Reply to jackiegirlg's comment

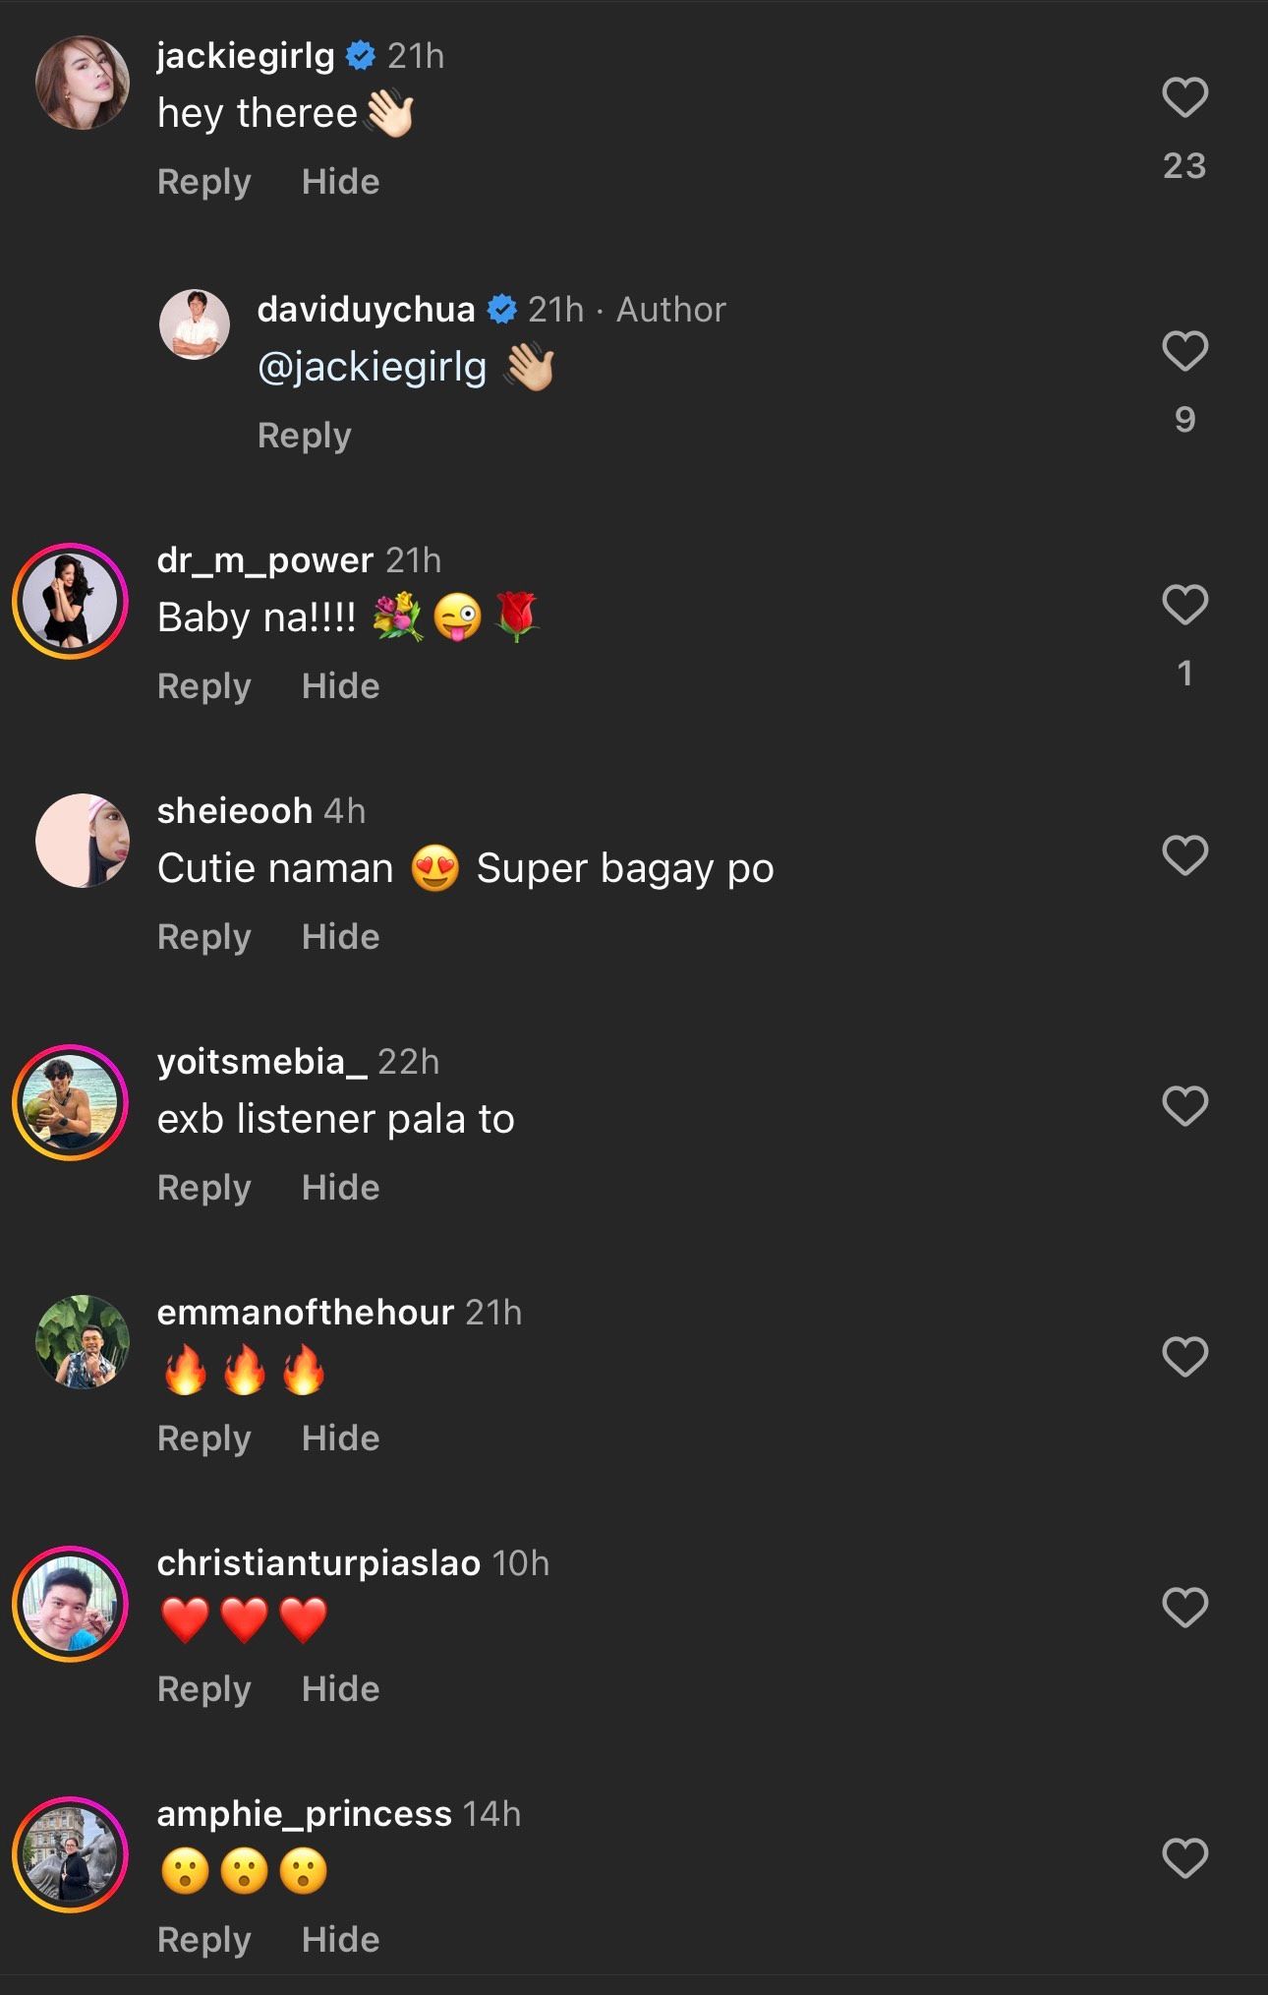(x=203, y=182)
